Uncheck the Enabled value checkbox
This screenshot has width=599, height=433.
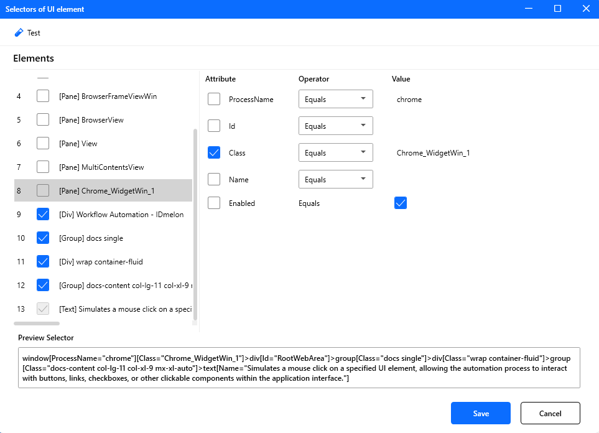pyautogui.click(x=401, y=203)
